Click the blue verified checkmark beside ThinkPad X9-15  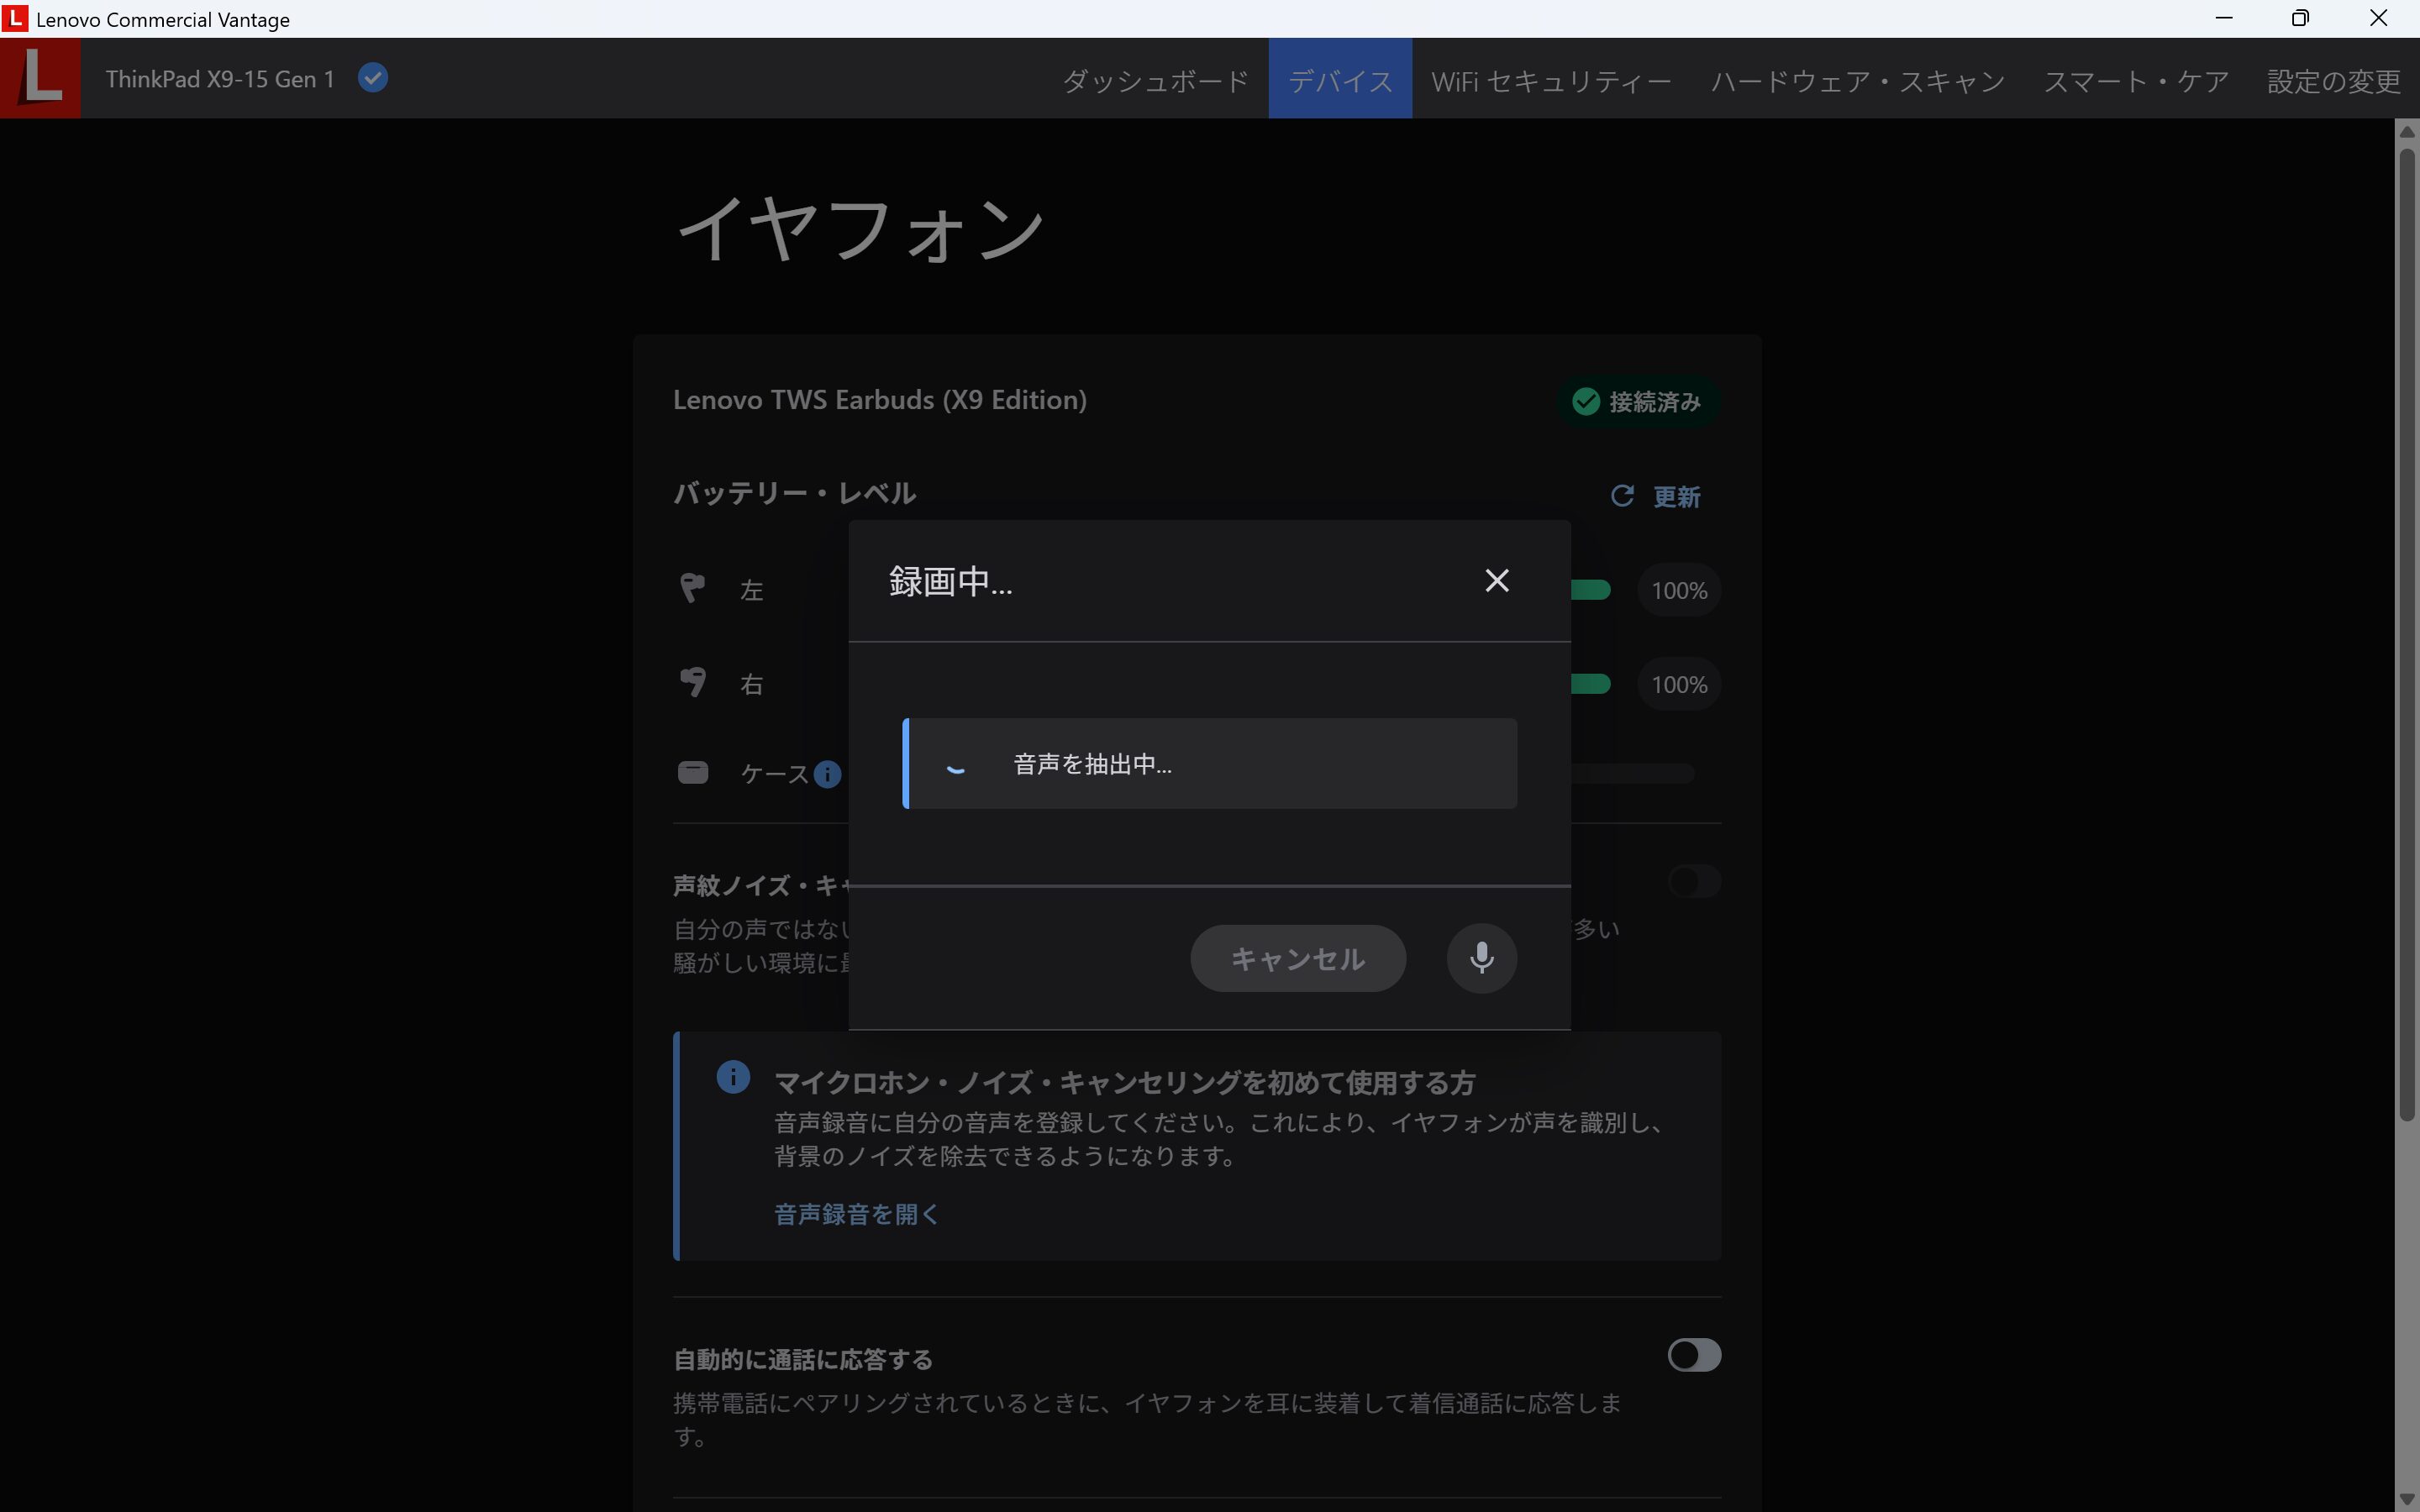pos(373,78)
